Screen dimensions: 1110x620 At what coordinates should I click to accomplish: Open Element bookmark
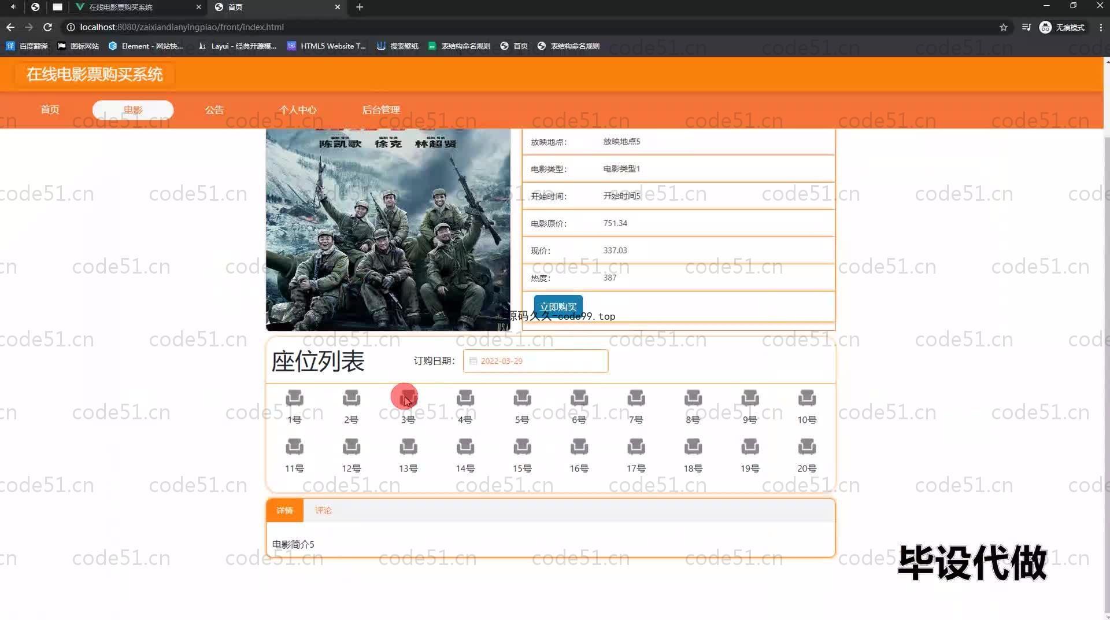[146, 46]
